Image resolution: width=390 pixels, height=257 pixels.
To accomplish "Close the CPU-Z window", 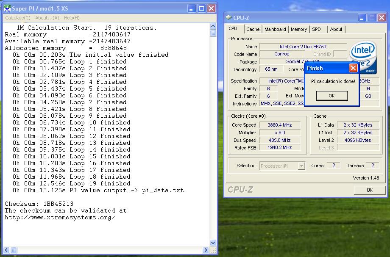I will 382,18.
